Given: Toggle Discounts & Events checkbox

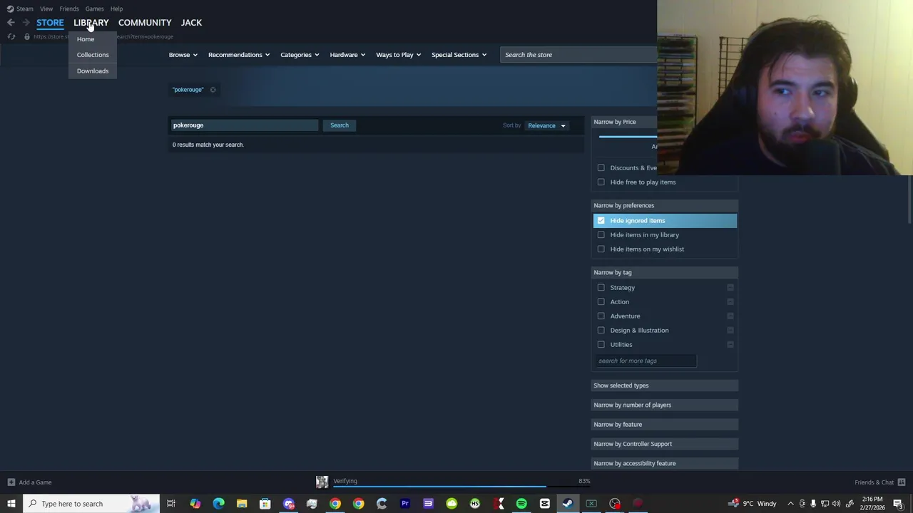Looking at the screenshot, I should pos(601,168).
